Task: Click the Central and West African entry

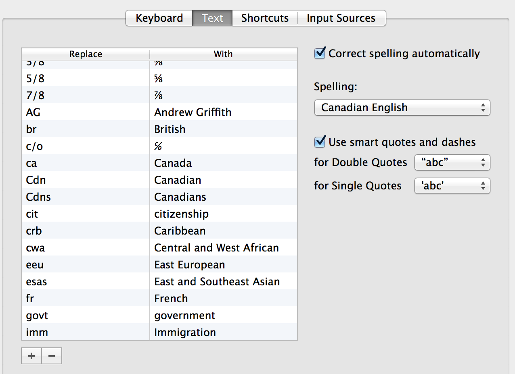Action: coord(216,248)
